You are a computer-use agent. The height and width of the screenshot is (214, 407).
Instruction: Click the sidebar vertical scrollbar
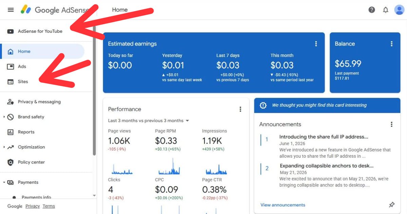(x=94, y=92)
